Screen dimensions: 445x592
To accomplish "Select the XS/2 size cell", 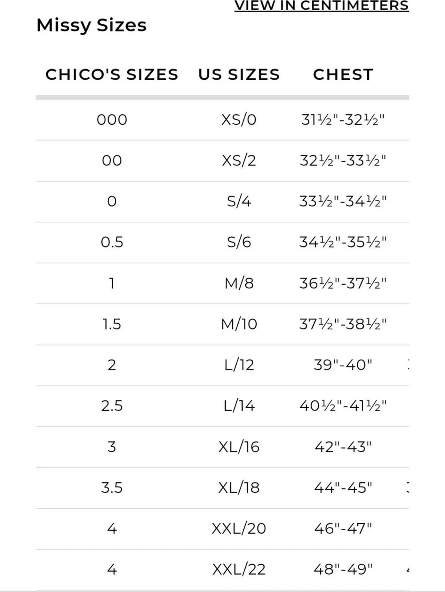I will pyautogui.click(x=239, y=161).
